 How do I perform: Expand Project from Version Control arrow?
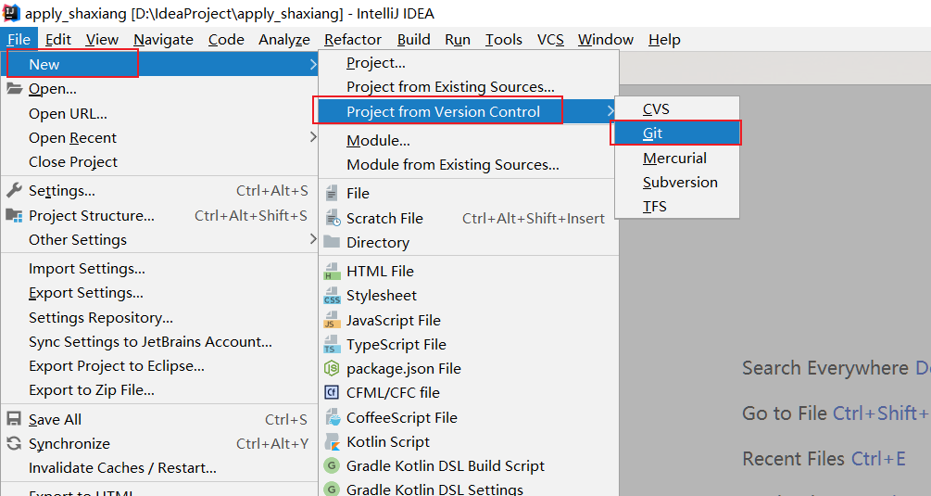click(610, 111)
